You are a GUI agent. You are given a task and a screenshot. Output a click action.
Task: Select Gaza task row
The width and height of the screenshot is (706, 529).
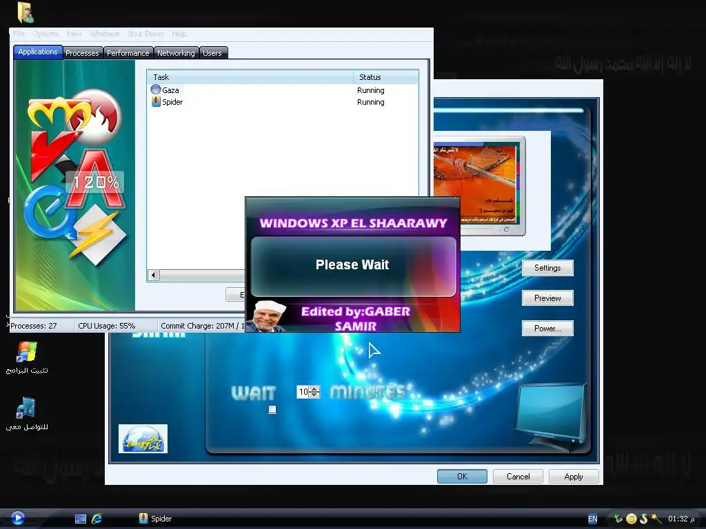click(283, 90)
